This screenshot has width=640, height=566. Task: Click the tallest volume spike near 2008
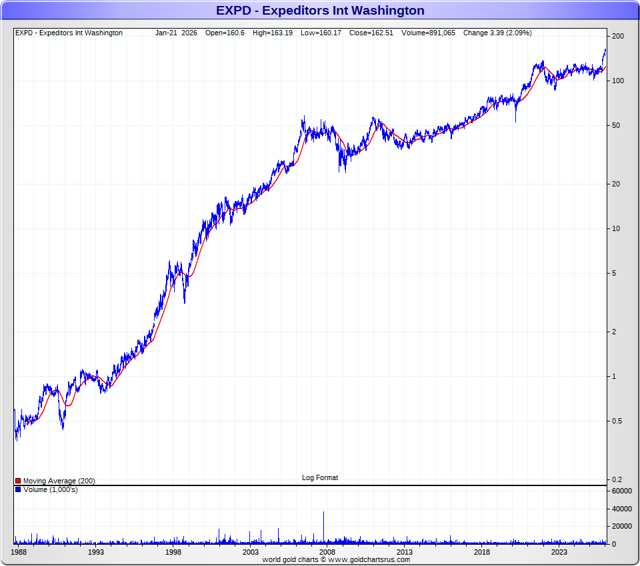[323, 526]
